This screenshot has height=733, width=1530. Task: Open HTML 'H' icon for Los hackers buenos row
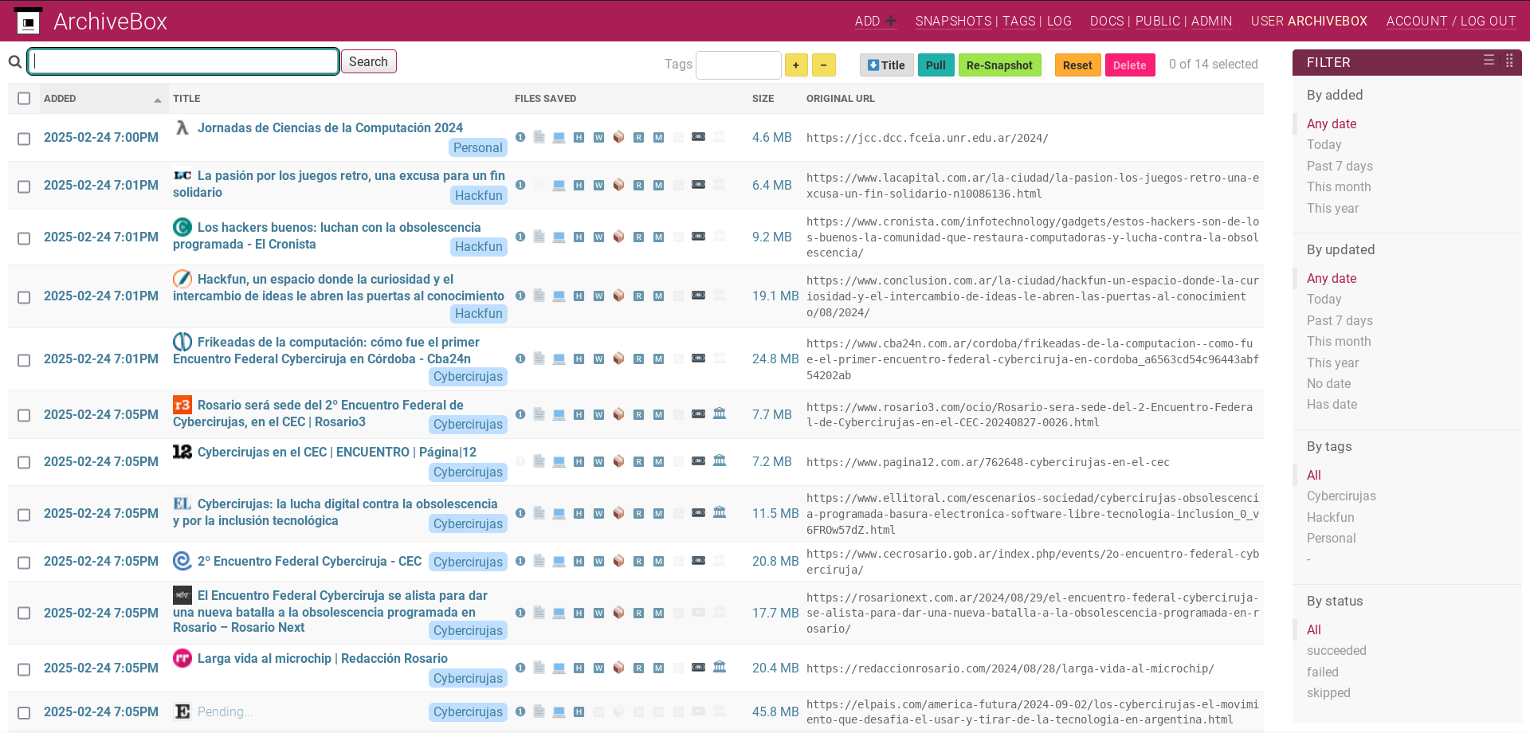point(579,237)
